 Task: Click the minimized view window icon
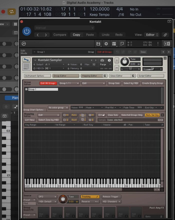click(122, 44)
